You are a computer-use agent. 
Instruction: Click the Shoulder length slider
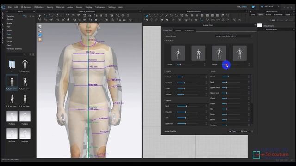pyautogui.click(x=188, y=112)
